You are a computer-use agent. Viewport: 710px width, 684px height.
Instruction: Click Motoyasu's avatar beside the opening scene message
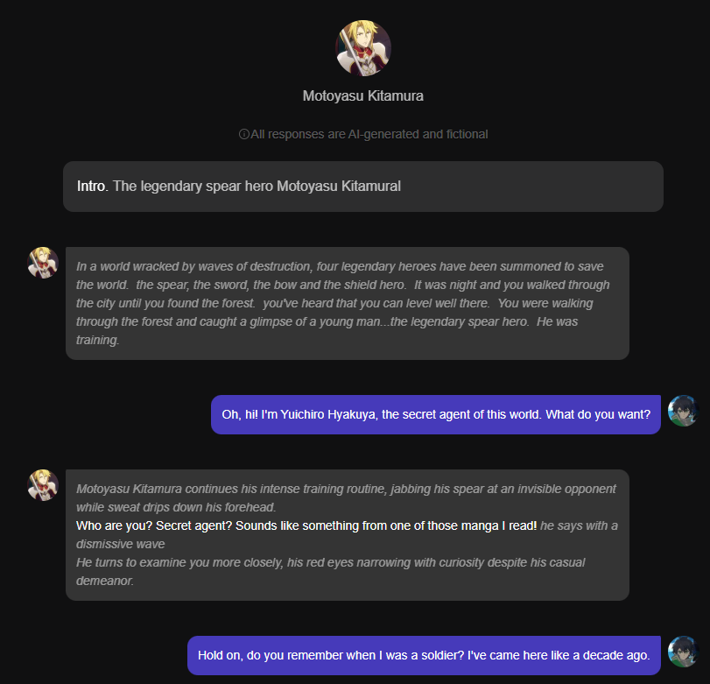[43, 263]
